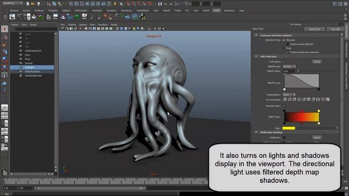
Task: Collapse the Soft Selection section
Action: click(x=256, y=57)
